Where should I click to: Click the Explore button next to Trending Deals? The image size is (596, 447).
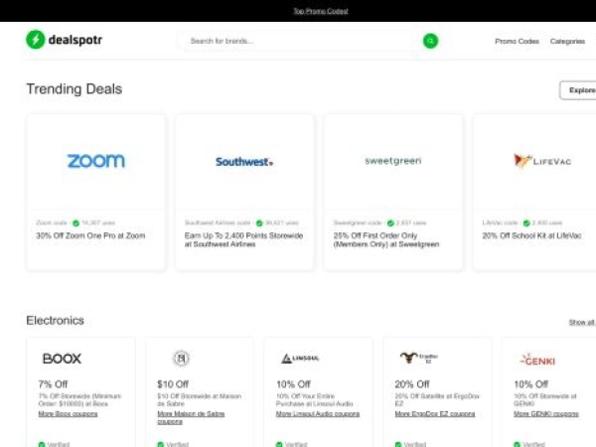click(x=578, y=90)
